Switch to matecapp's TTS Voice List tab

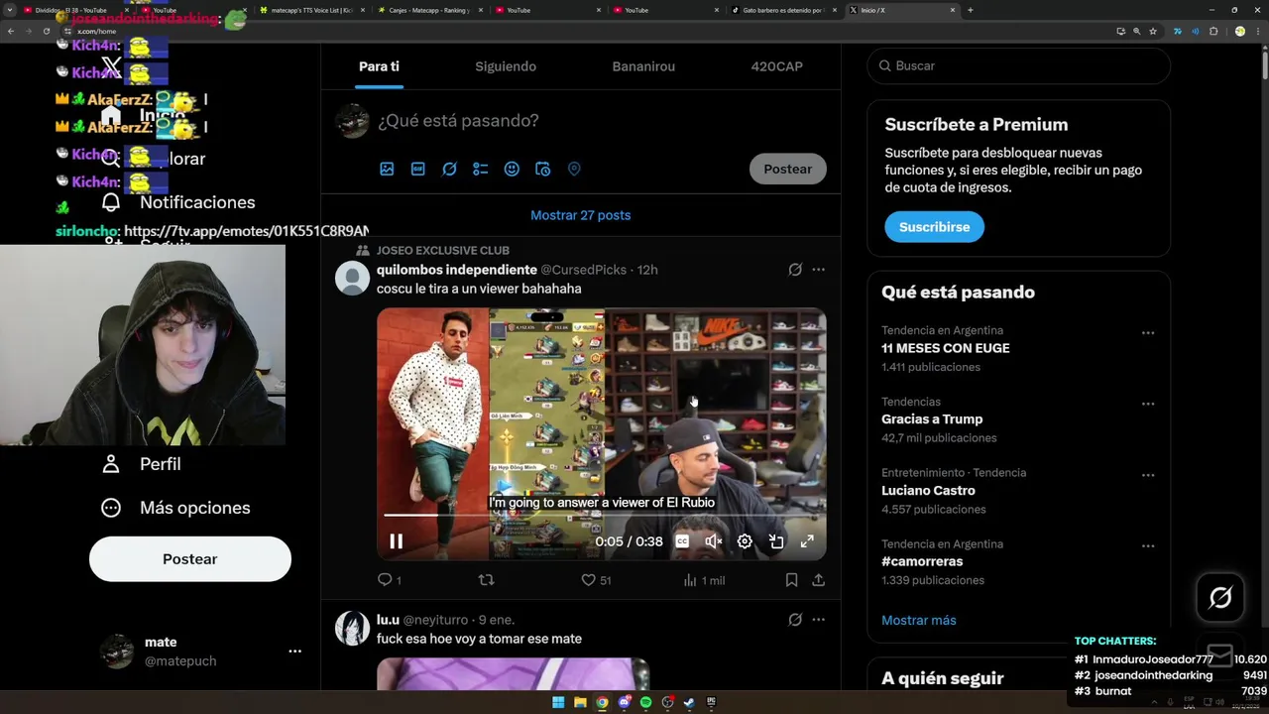coord(312,10)
